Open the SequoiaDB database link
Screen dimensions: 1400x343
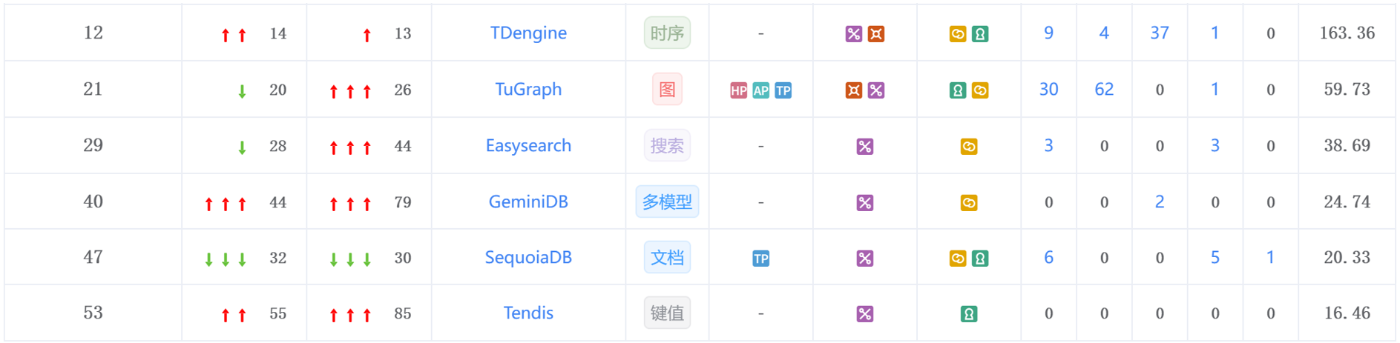click(528, 258)
